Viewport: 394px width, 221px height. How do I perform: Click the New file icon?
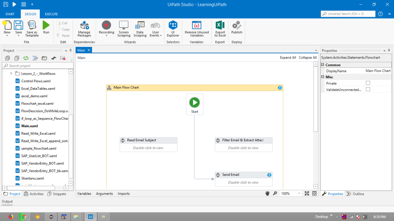(x=7, y=25)
